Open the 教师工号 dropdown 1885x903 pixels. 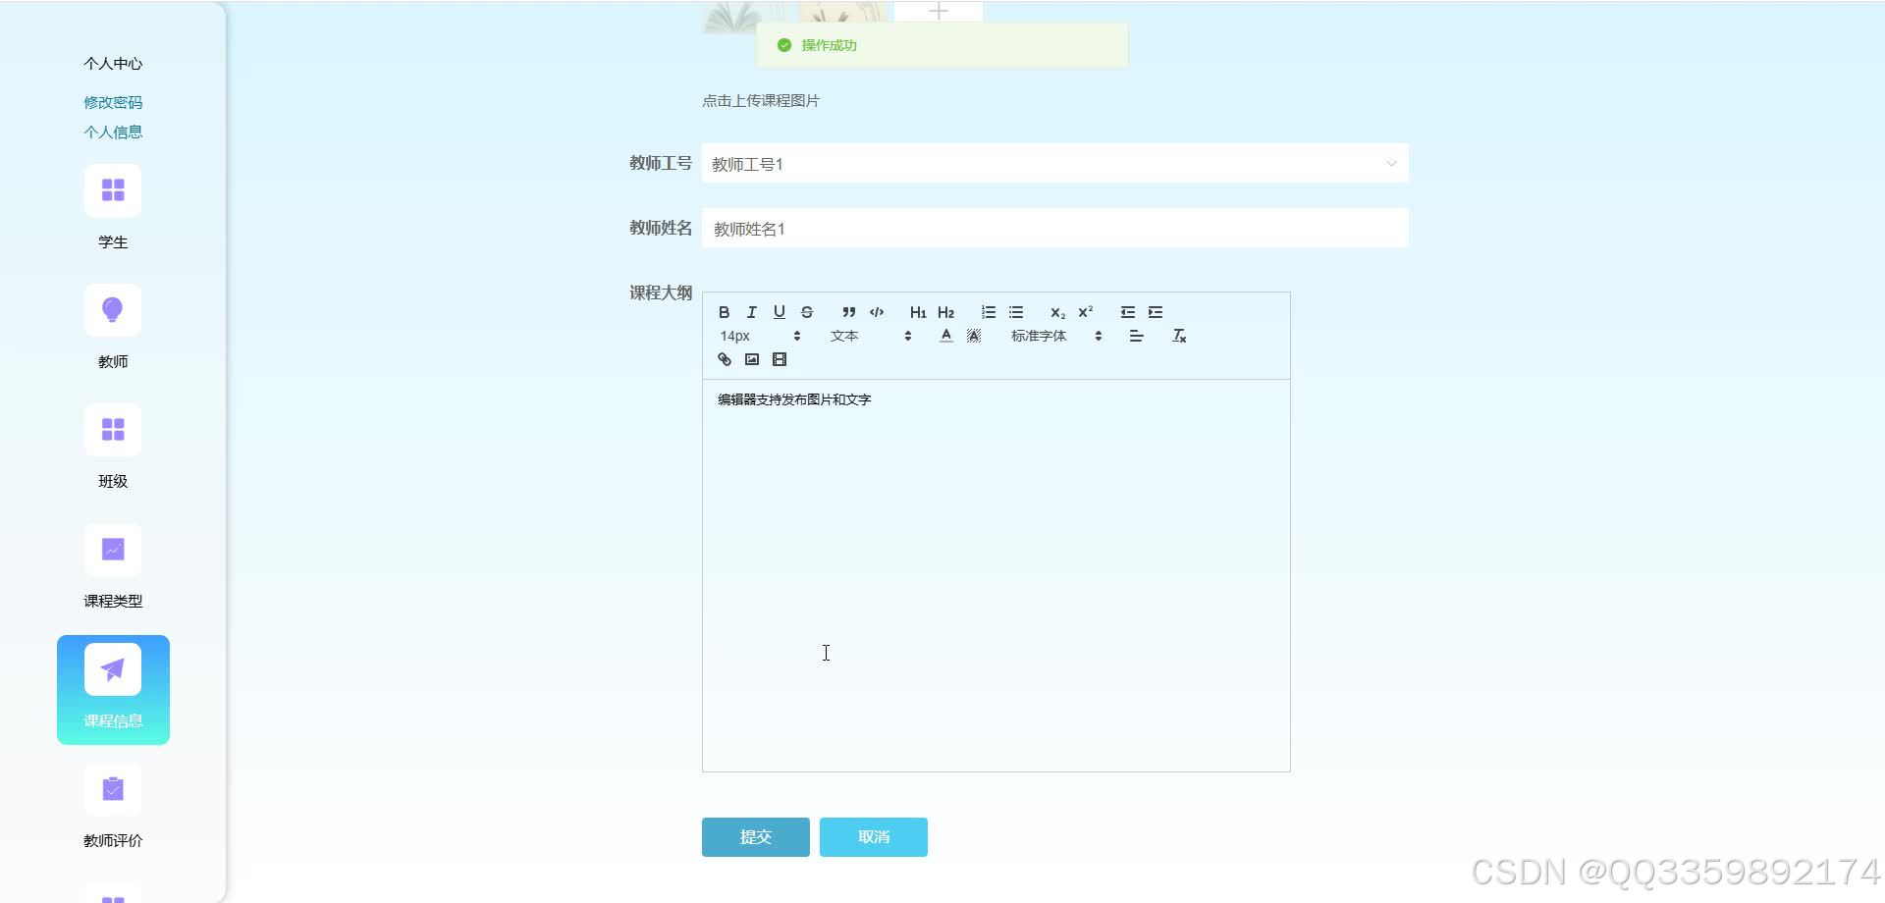pos(1391,163)
